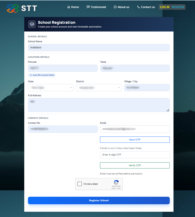Open the Contact us menu item
The height and width of the screenshot is (217, 195).
point(146,7)
